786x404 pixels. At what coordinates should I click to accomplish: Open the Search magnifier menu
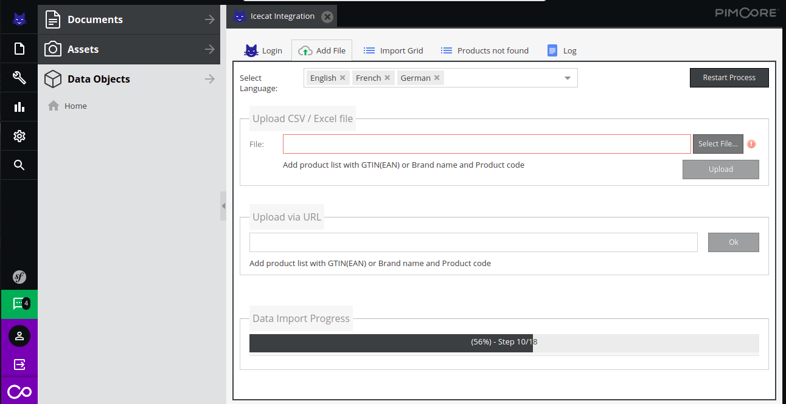[x=19, y=165]
